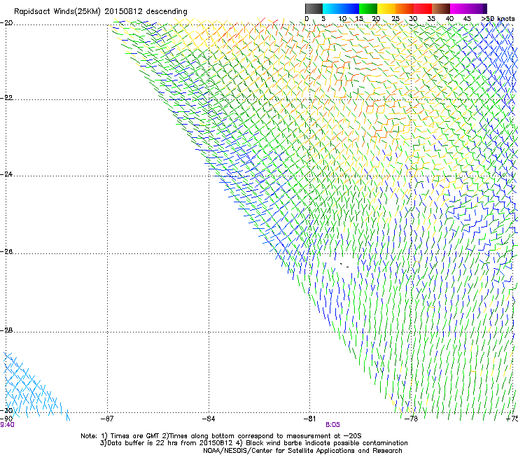518x455 pixels.
Task: Click the "-78" longitude axis label
Action: (411, 419)
